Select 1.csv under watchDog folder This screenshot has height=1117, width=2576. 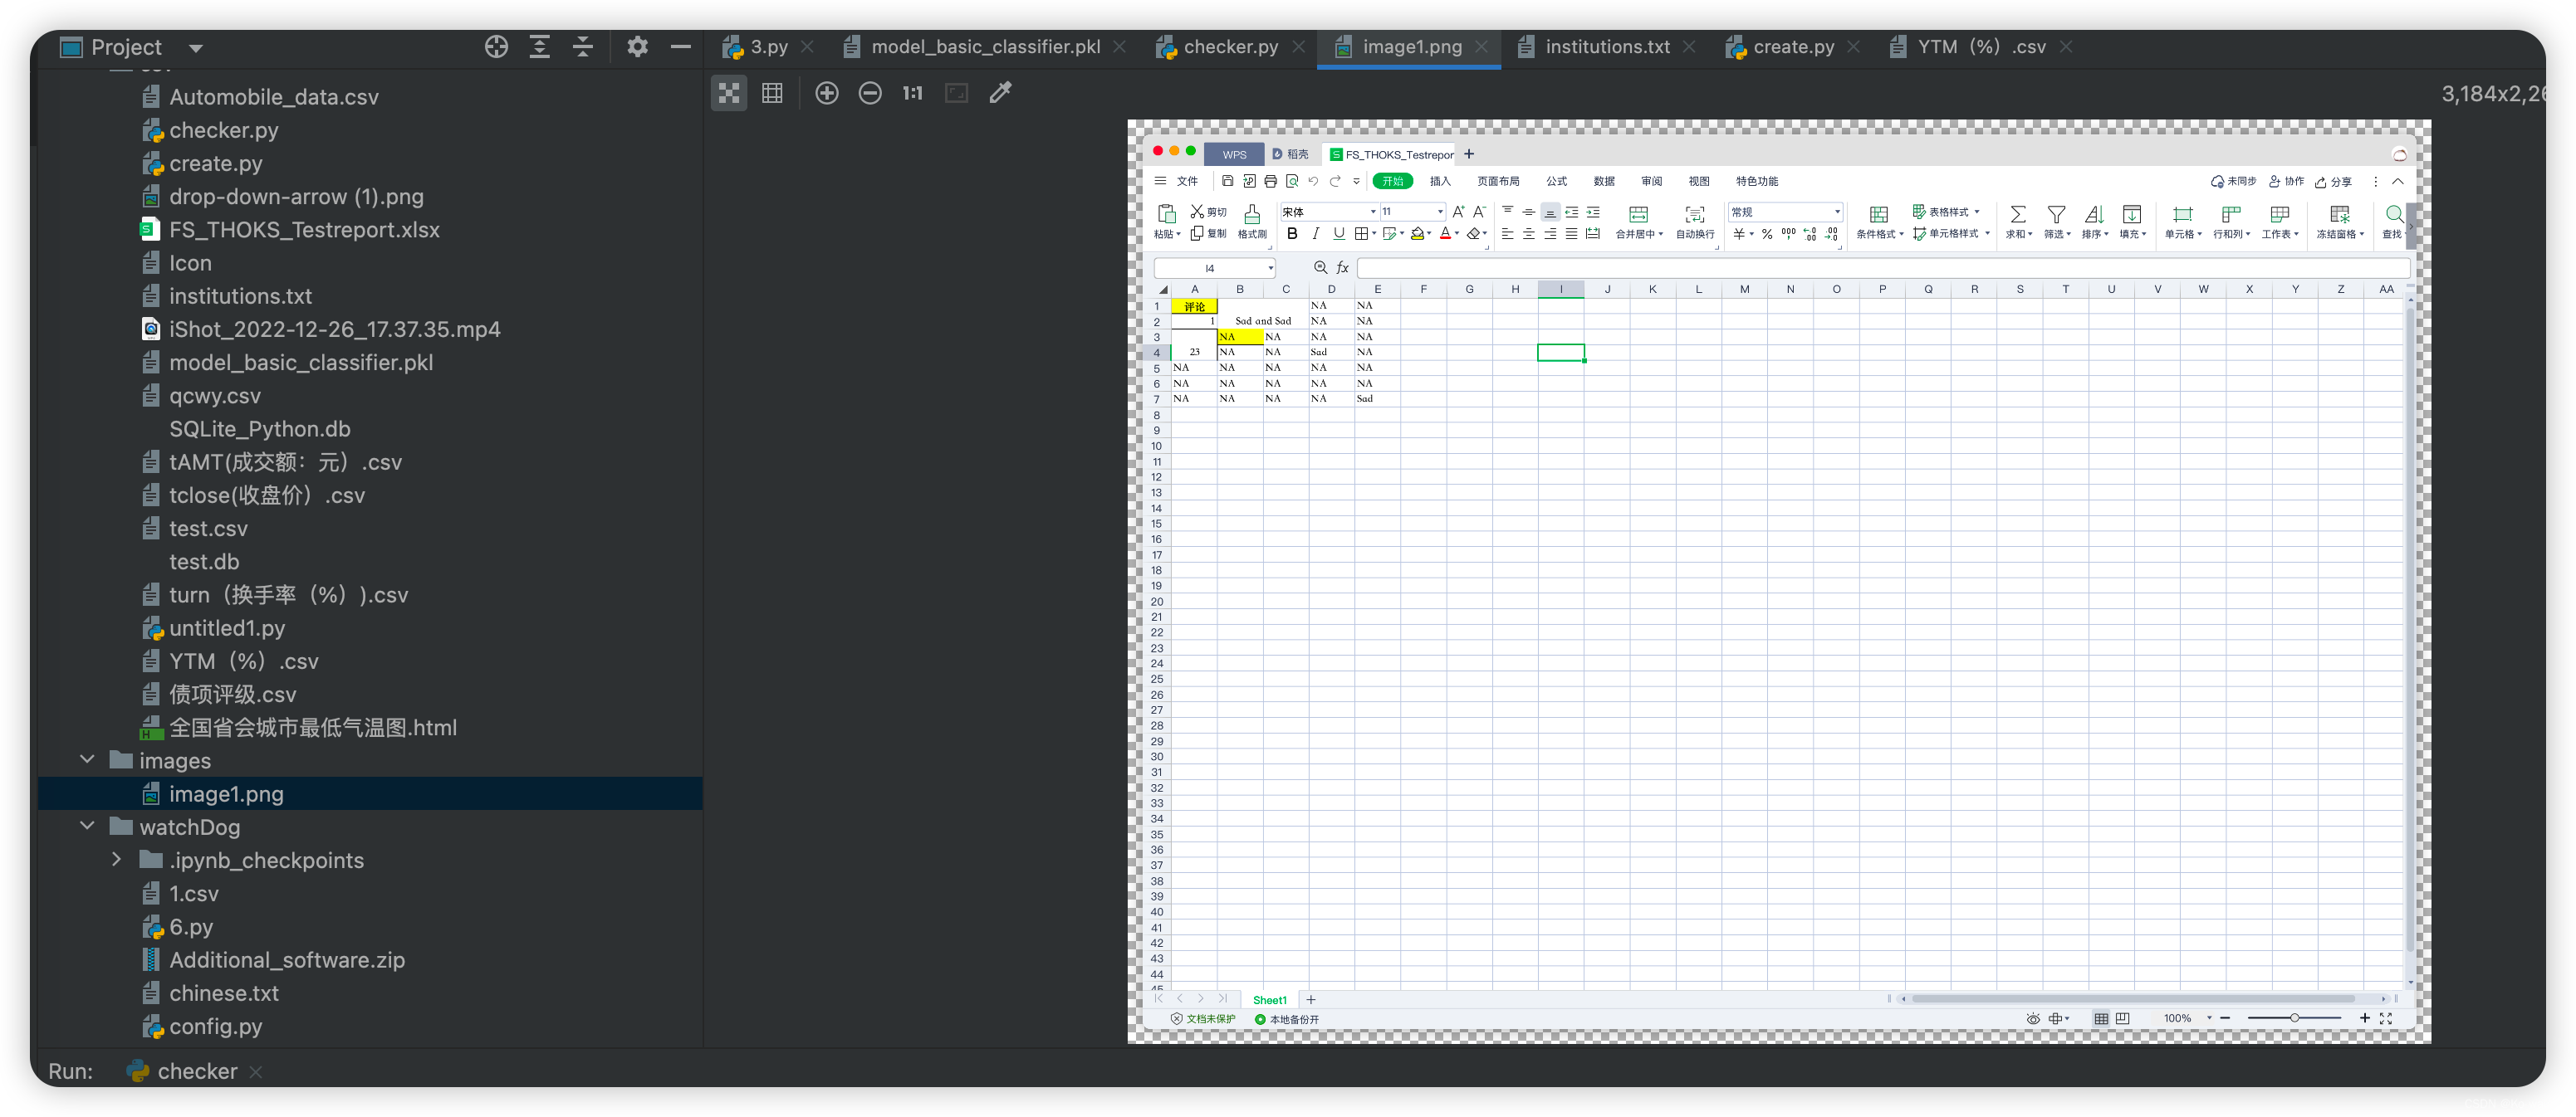click(x=193, y=893)
